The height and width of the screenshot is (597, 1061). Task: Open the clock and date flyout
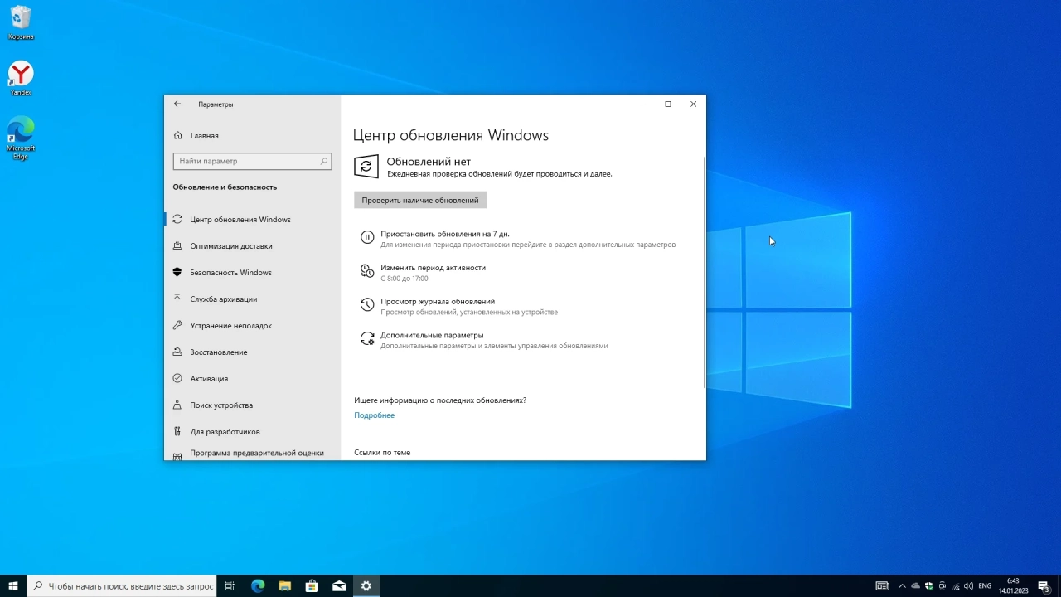(x=1013, y=586)
